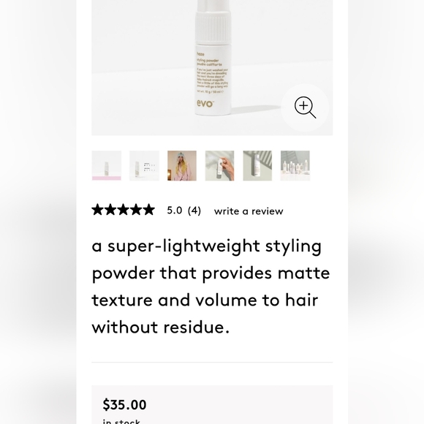The image size is (424, 424).
Task: Open the evo product range group thumbnail
Action: [295, 165]
